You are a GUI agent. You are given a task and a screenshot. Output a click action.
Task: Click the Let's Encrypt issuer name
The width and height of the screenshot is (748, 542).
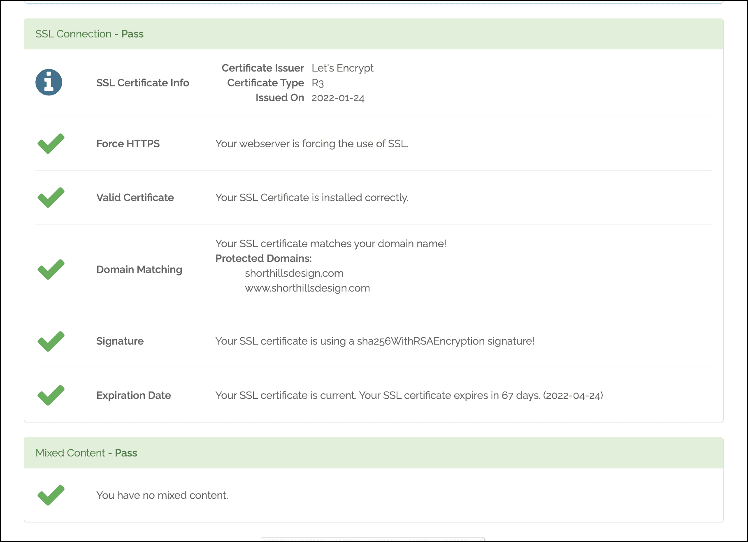[342, 68]
